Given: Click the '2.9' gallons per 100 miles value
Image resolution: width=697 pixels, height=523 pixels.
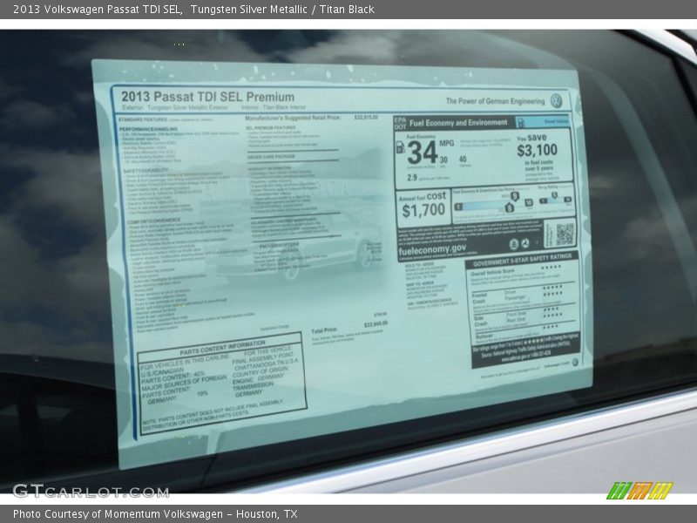Looking at the screenshot, I should tap(412, 178).
